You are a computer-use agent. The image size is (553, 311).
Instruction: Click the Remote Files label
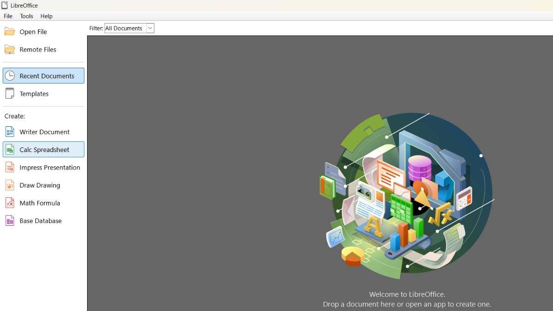coord(38,49)
